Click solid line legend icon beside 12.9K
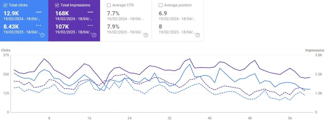The image size is (326, 123). (39, 12)
